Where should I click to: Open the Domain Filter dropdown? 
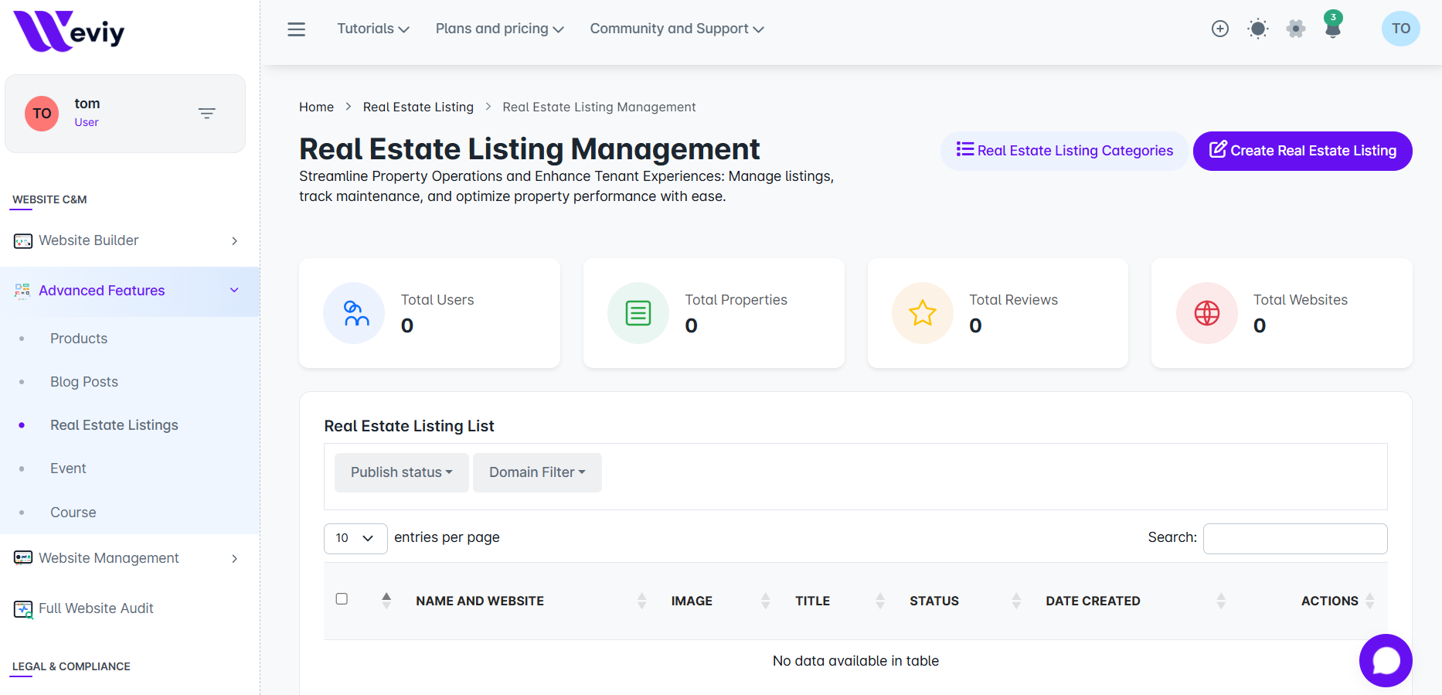pos(537,472)
